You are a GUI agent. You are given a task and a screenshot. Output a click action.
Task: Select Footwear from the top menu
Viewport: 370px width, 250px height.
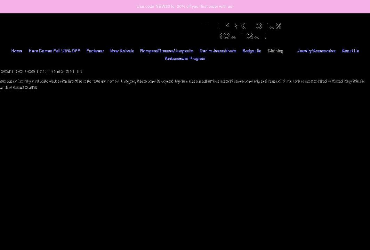tap(95, 51)
